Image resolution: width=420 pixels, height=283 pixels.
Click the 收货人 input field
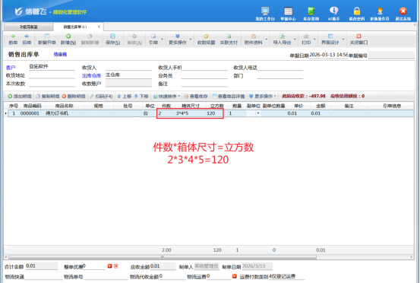pyautogui.click(x=128, y=68)
